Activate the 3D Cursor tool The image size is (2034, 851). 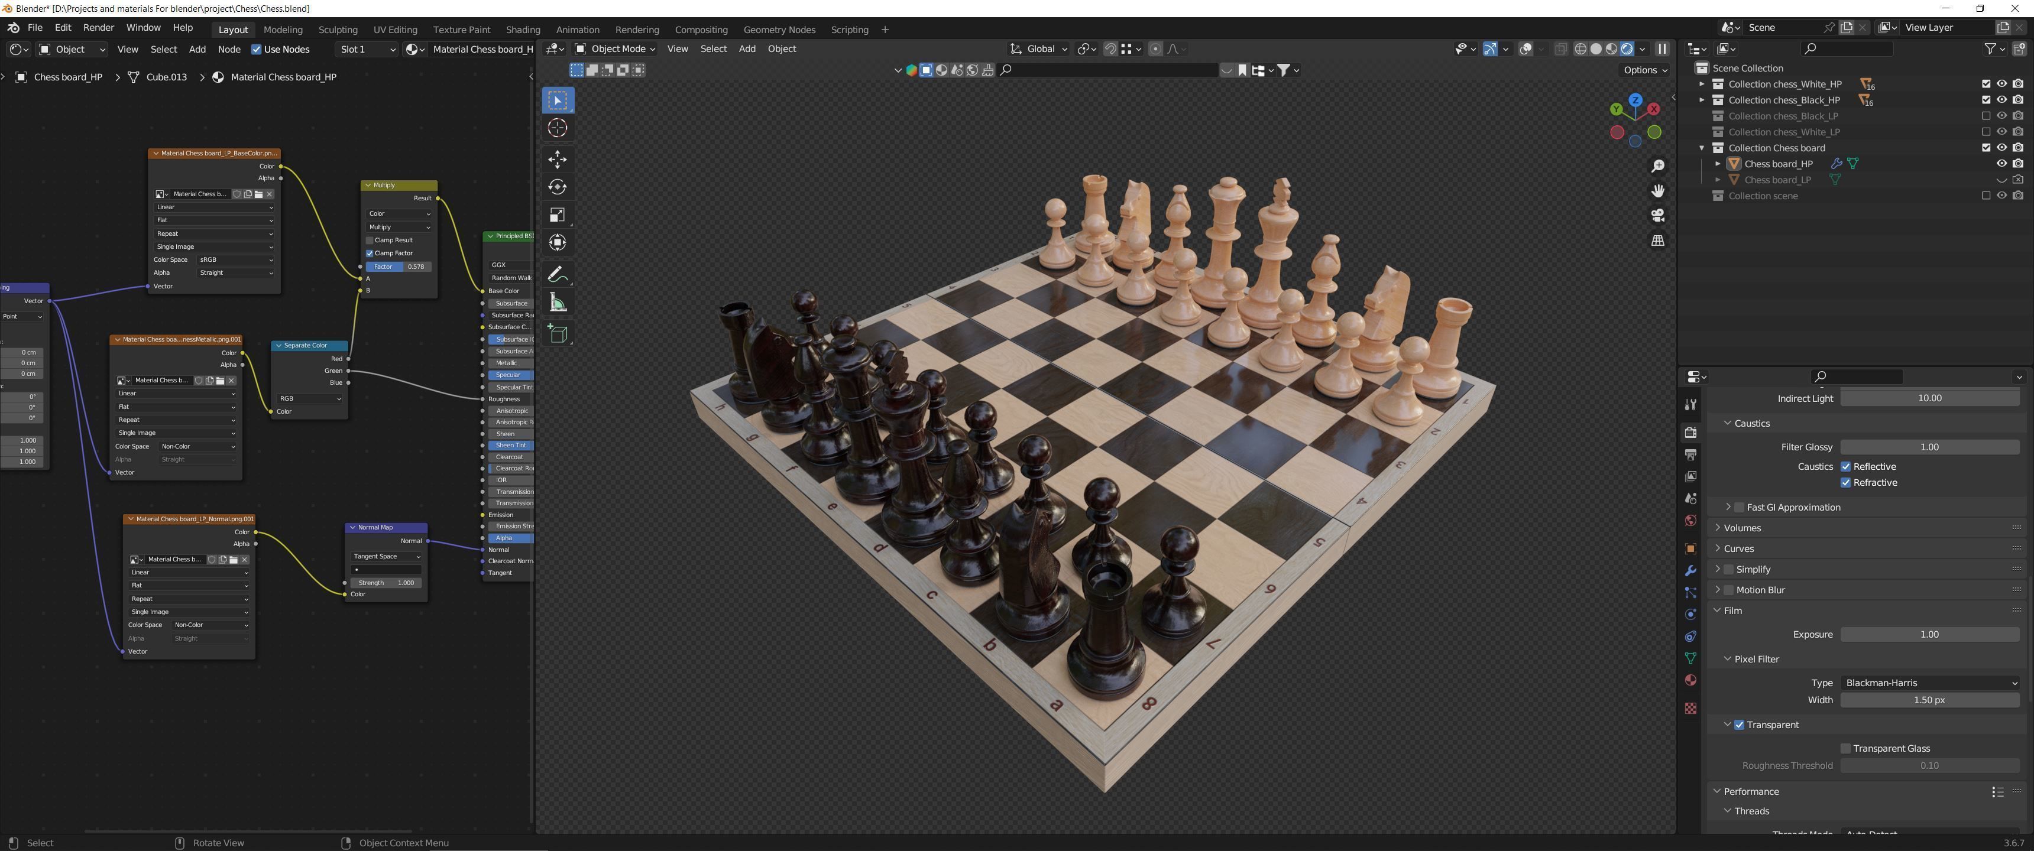tap(558, 128)
